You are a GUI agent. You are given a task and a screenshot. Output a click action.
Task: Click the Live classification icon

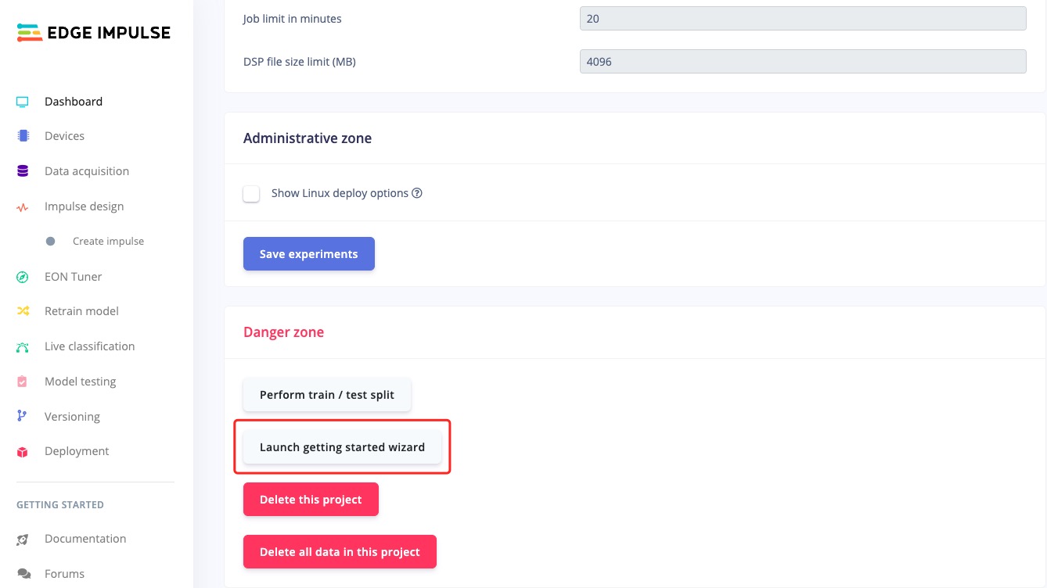[x=23, y=346]
